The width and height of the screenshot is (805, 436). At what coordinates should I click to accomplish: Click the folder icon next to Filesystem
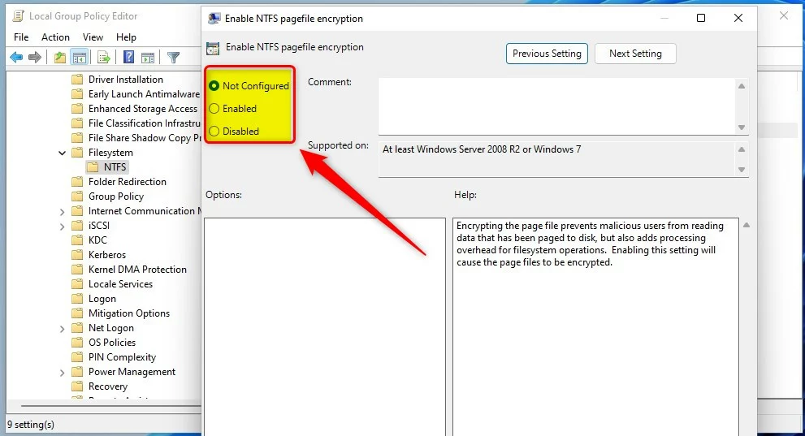point(77,153)
